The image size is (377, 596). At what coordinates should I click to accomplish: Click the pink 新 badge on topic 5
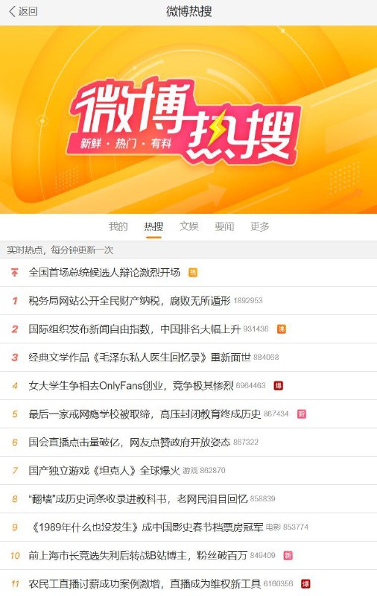(302, 414)
